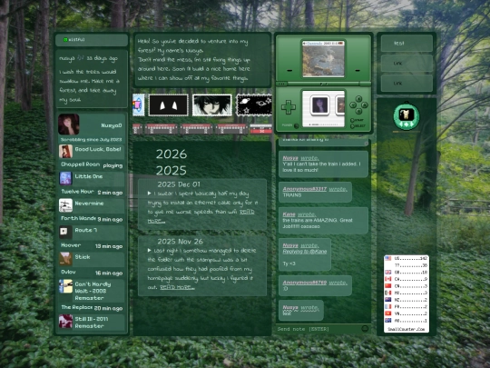This screenshot has width=490, height=368.
Task: Click the Little One album art
Action: 65,178
